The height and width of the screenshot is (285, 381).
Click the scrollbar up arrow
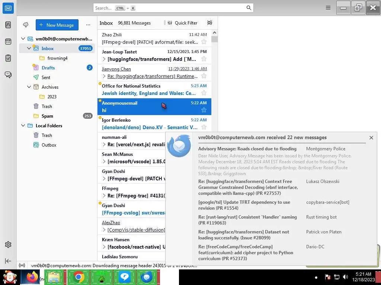(x=215, y=33)
